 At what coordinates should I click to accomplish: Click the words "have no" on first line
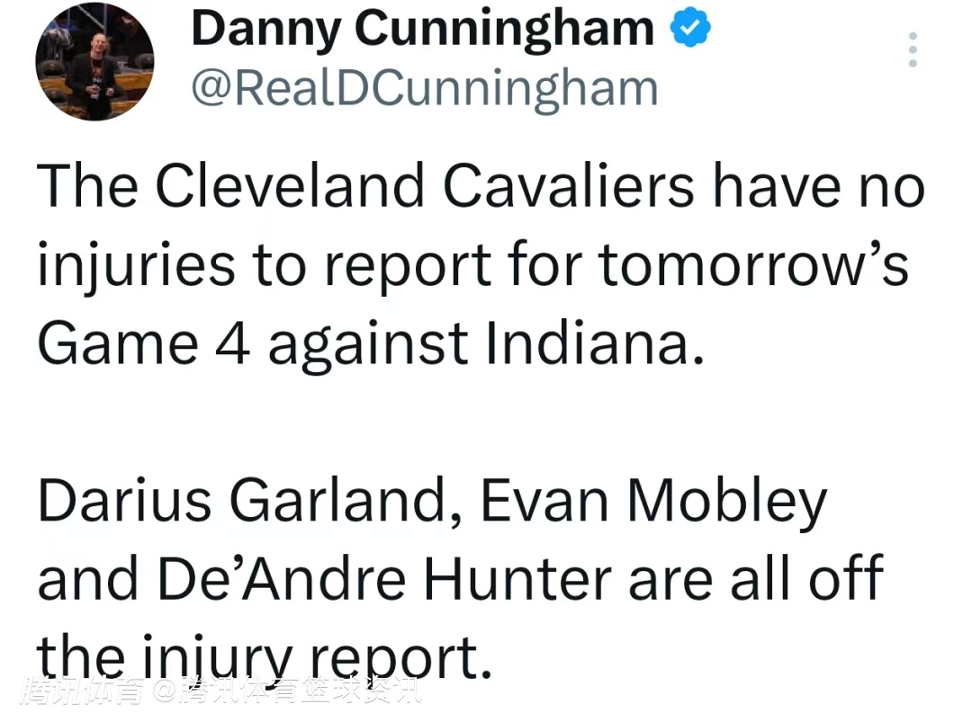coord(818,186)
